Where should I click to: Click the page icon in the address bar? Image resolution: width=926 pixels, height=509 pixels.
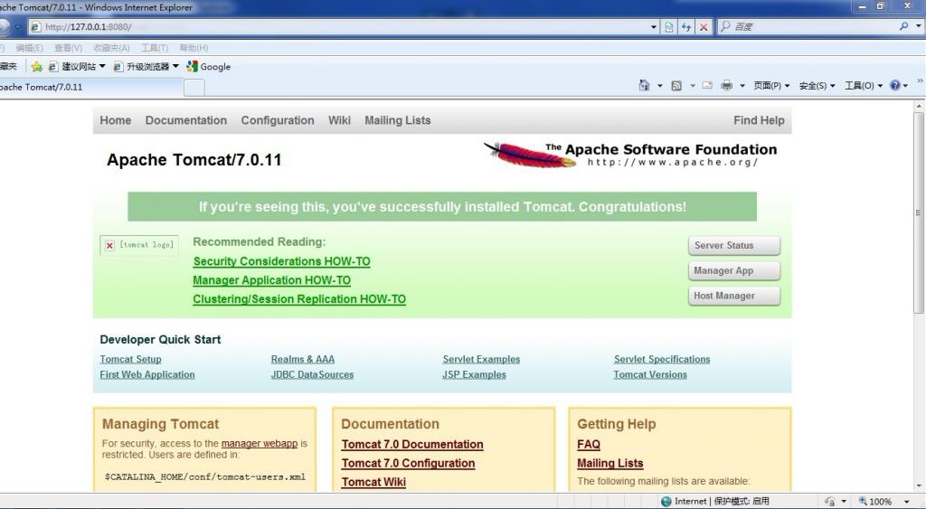pos(36,26)
